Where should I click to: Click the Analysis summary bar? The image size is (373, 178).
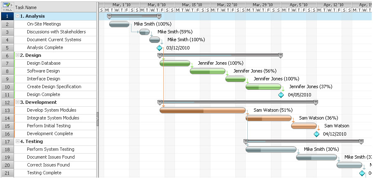134,16
